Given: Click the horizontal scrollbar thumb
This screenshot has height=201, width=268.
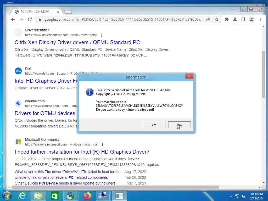Looking at the screenshot, I should tap(115, 187).
